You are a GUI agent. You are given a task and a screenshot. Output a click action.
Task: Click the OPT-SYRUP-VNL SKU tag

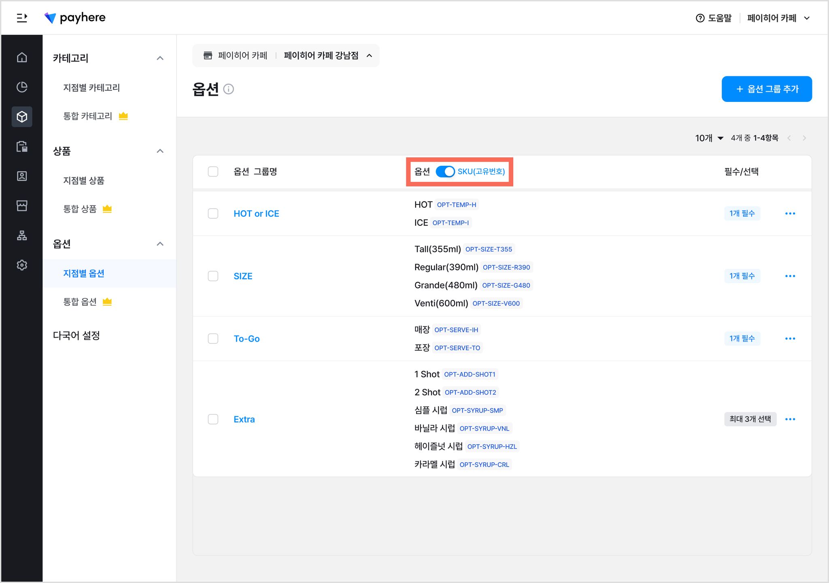click(484, 429)
